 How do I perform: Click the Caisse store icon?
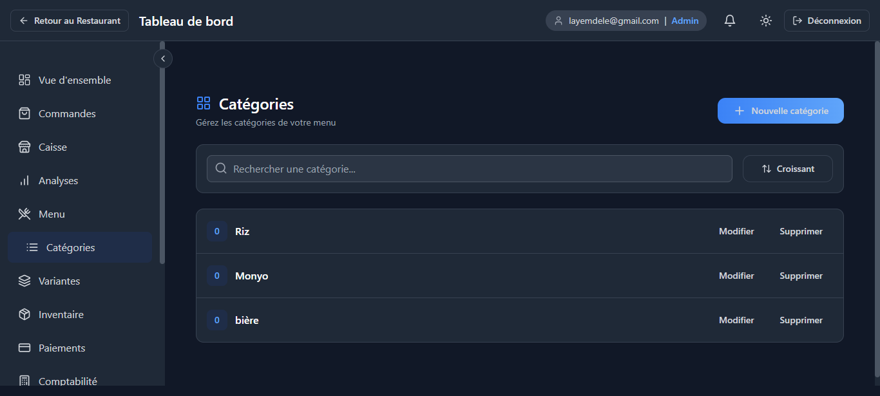coord(24,147)
